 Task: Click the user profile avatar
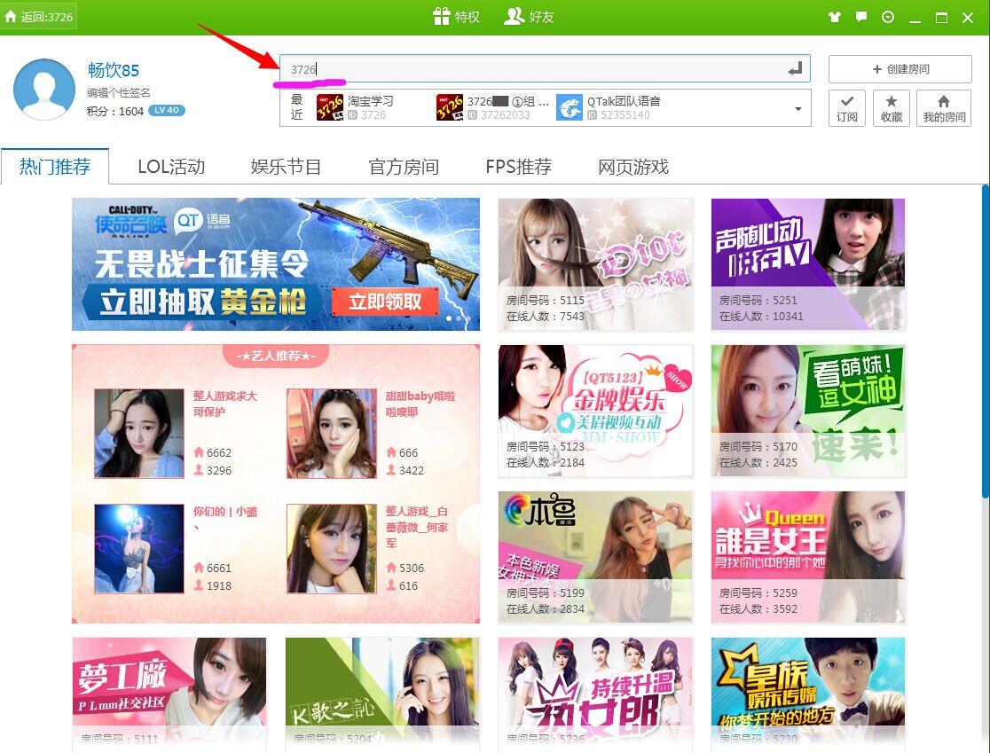(44, 90)
